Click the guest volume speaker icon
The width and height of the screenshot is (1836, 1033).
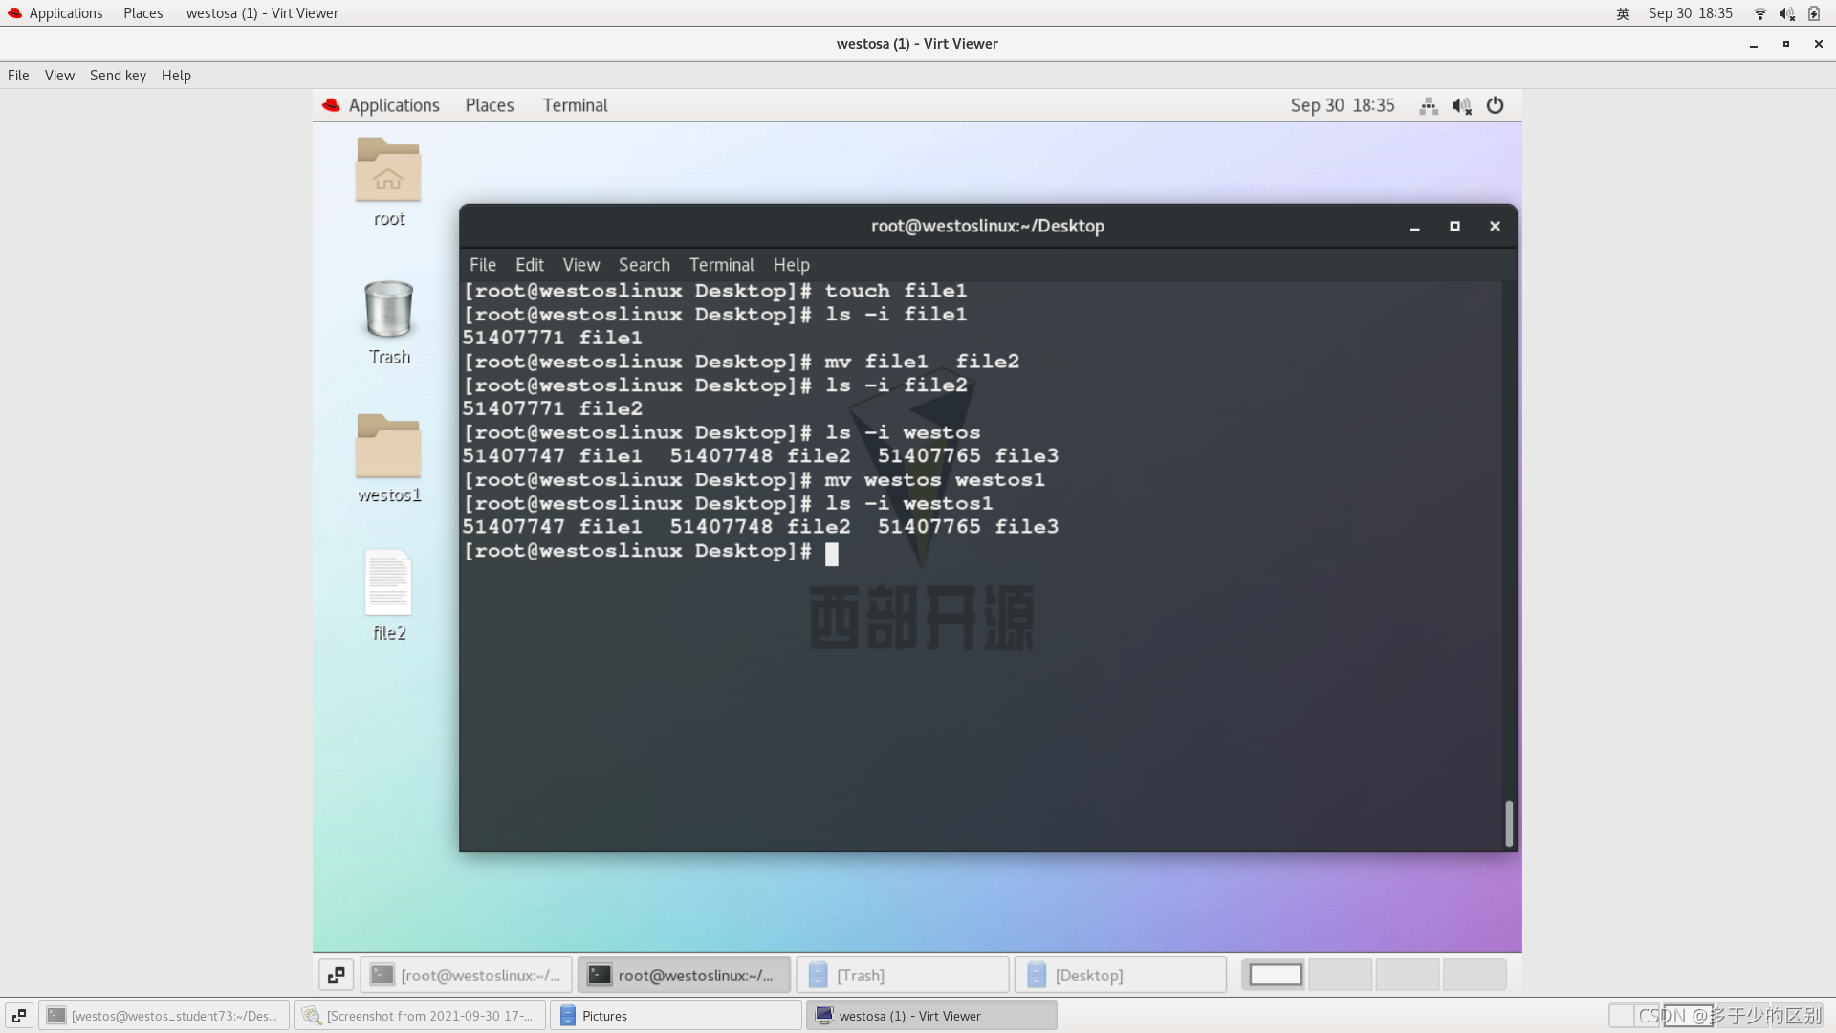(1461, 105)
